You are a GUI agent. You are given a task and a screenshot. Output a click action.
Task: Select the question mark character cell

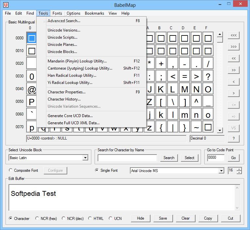click(x=208, y=76)
